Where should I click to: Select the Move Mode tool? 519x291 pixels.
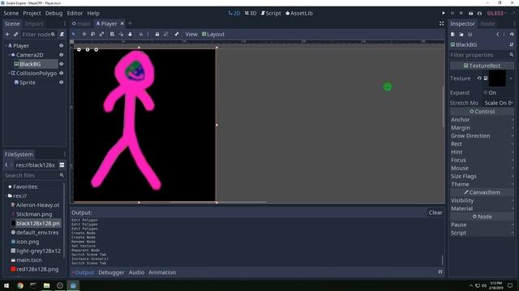(x=84, y=34)
